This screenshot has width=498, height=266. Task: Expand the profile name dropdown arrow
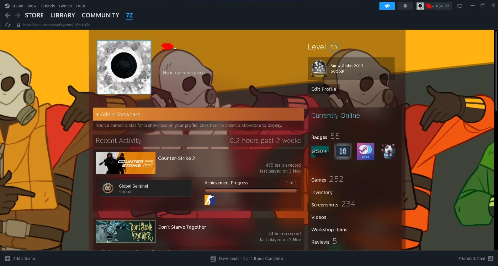click(175, 49)
